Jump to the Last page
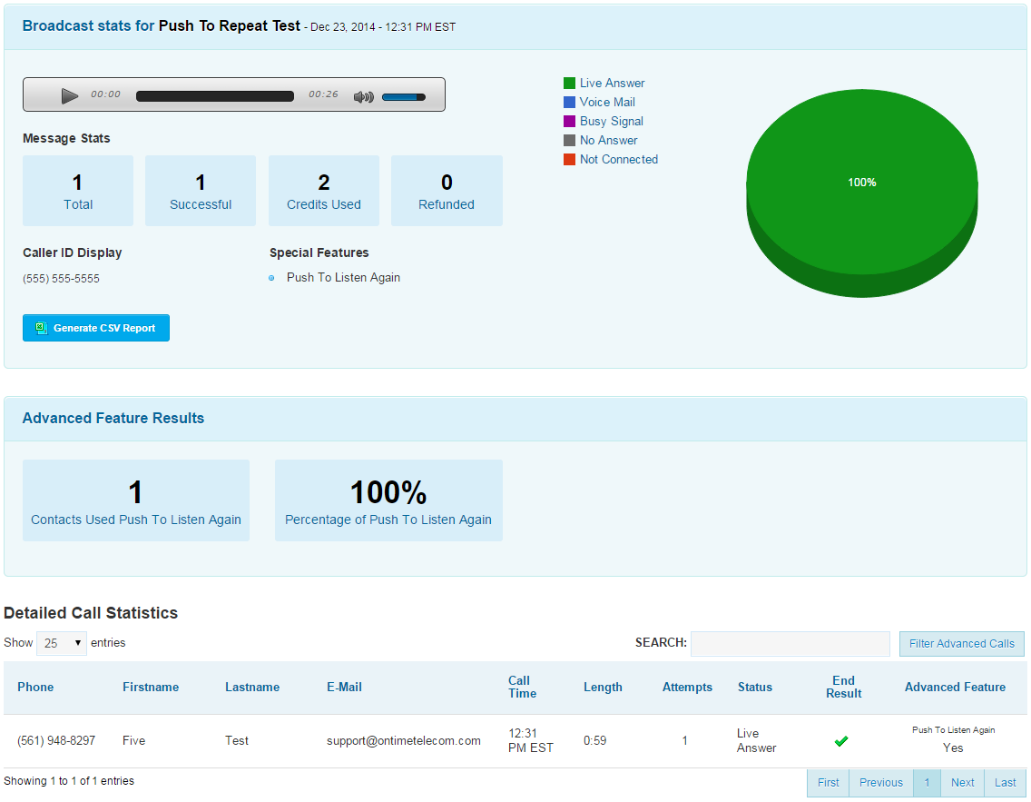 click(x=1005, y=782)
